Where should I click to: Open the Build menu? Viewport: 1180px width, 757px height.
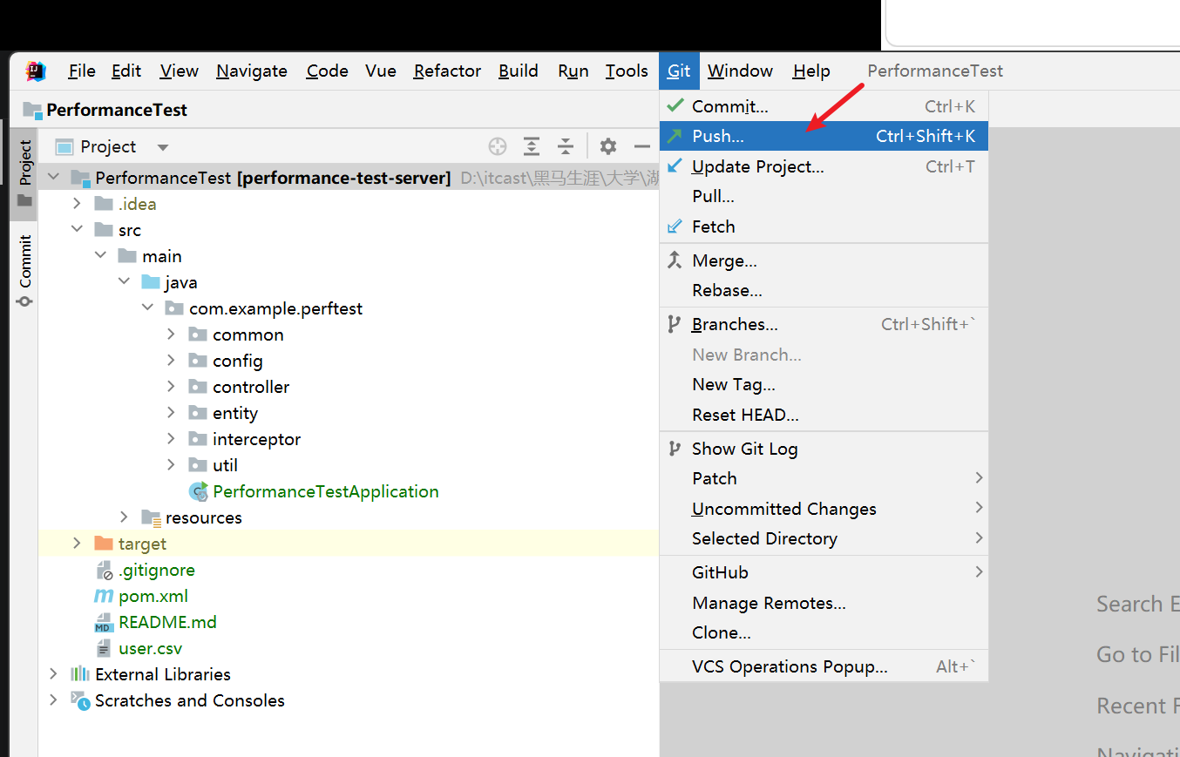(519, 71)
